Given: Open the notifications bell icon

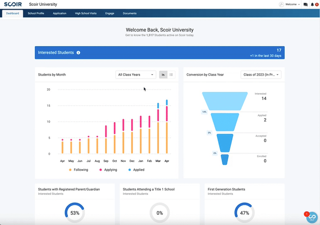Looking at the screenshot, I should pyautogui.click(x=312, y=4).
